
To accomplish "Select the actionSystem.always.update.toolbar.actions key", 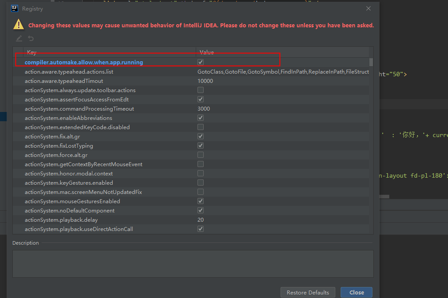I will click(x=80, y=90).
